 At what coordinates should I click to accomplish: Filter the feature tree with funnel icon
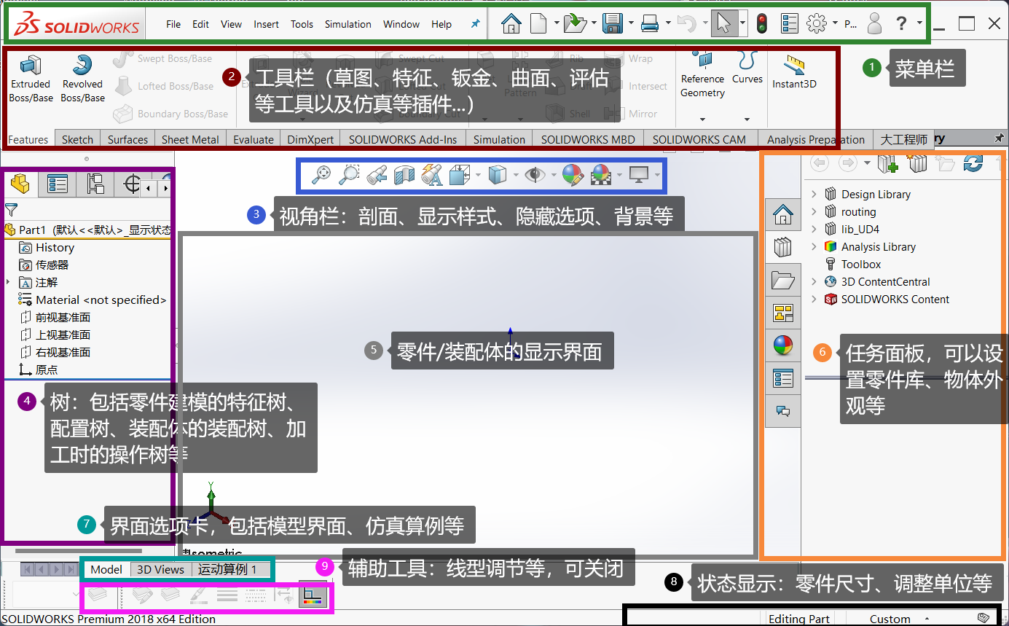pyautogui.click(x=10, y=211)
